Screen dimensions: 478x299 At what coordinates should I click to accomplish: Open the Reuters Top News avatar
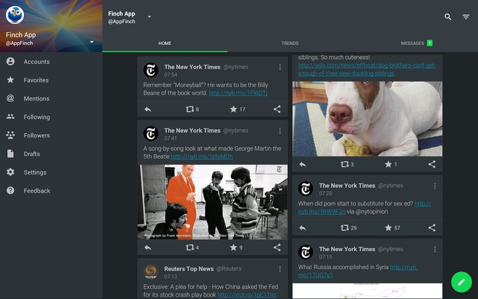coord(151,272)
